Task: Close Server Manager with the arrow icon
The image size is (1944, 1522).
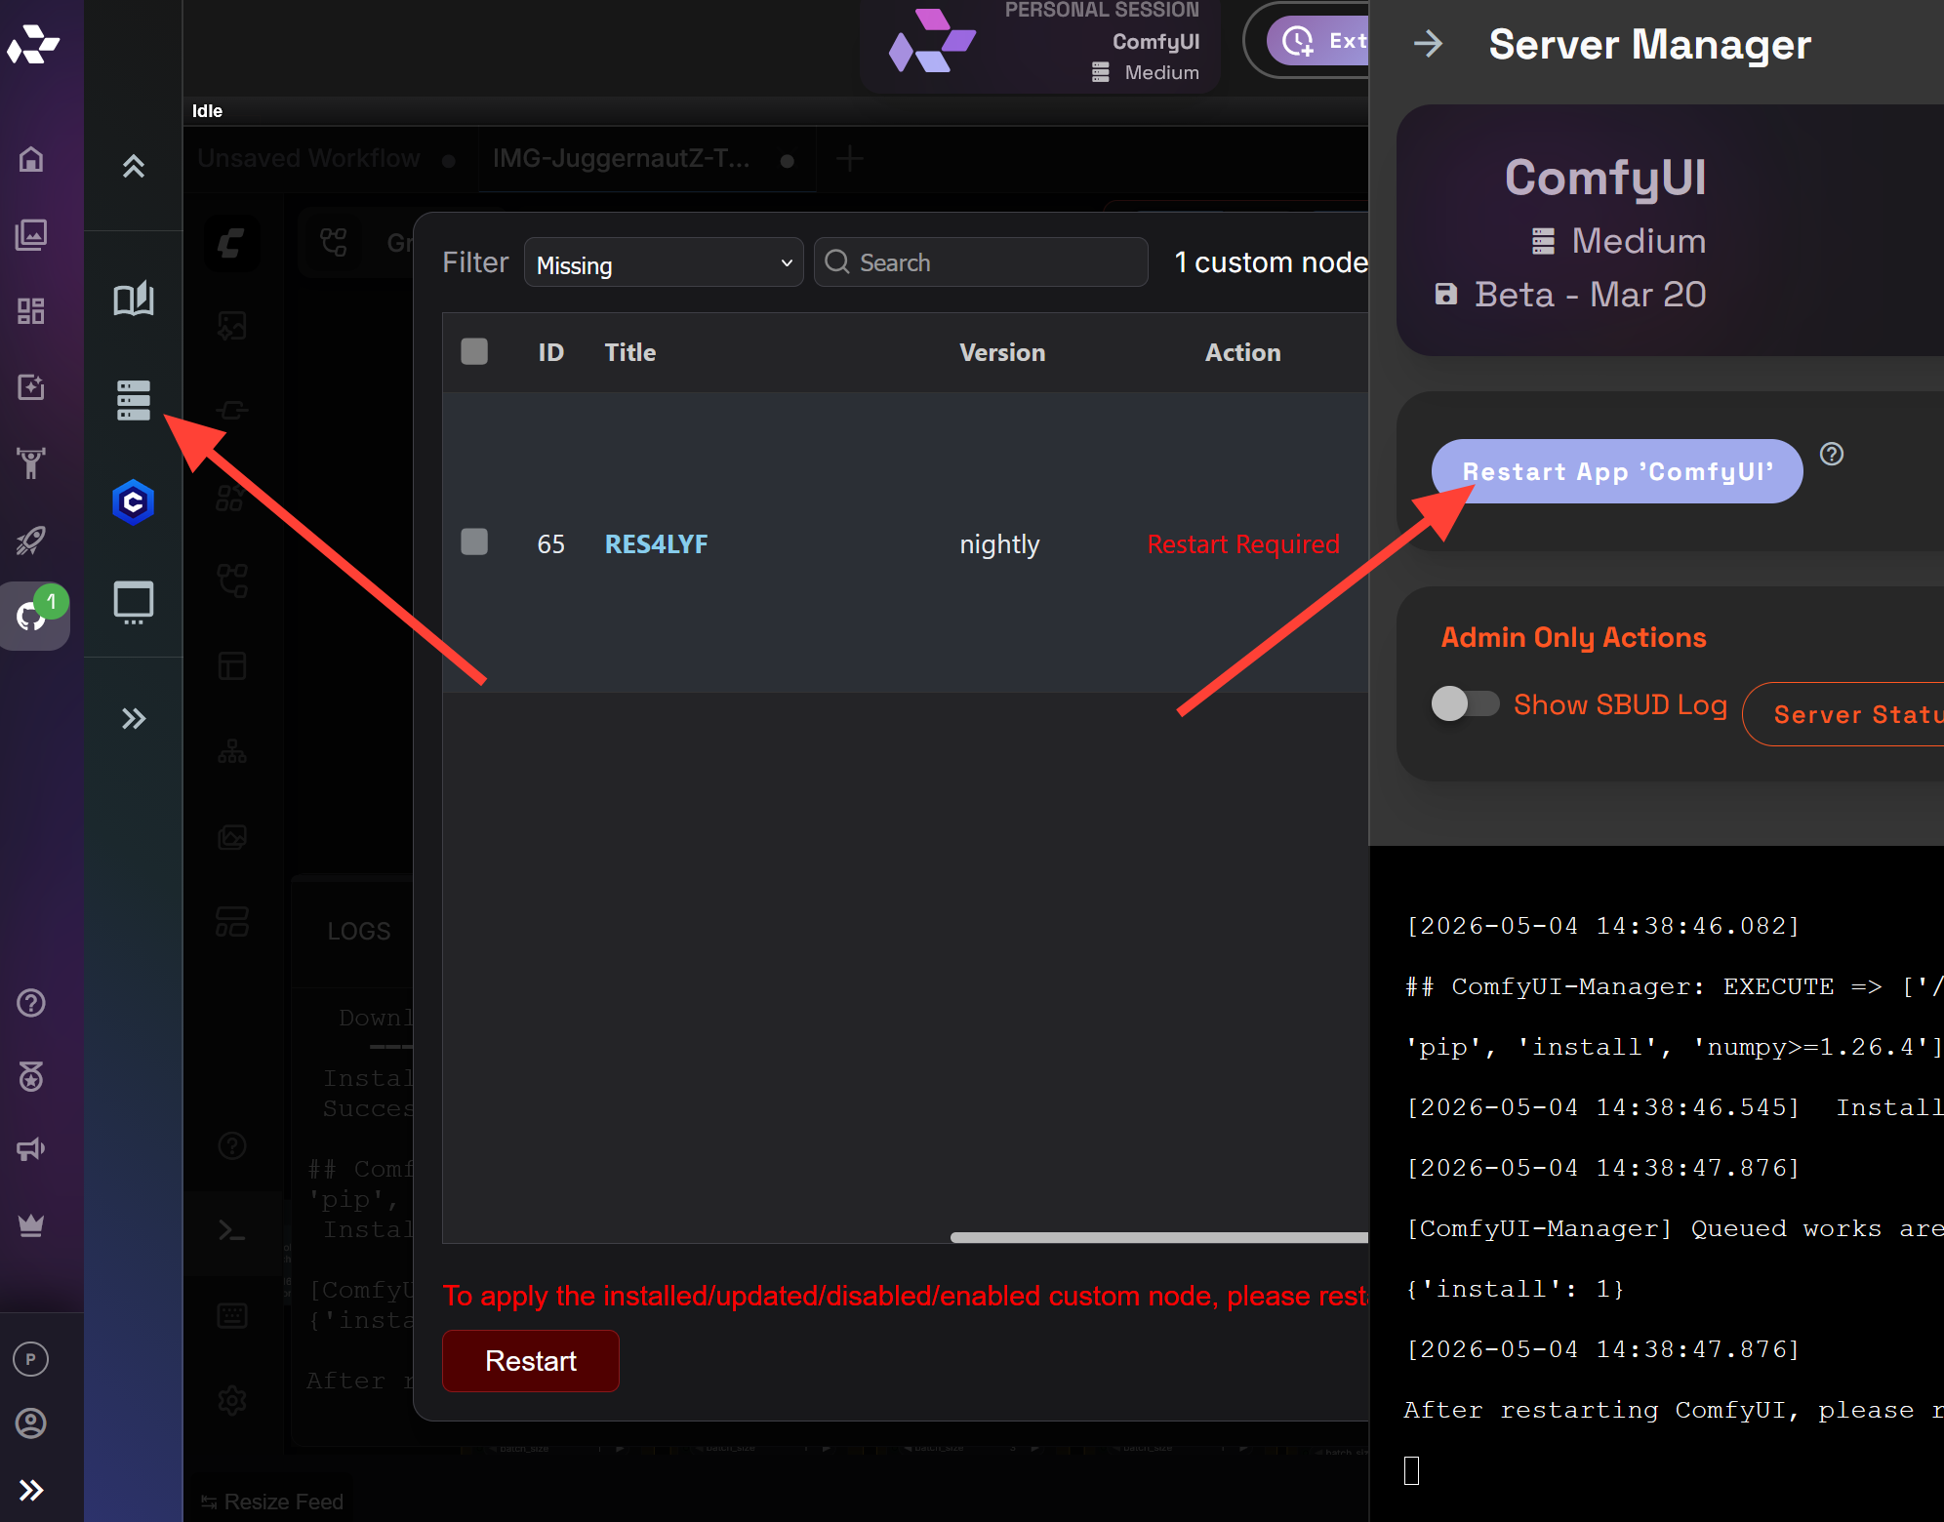Action: tap(1428, 44)
